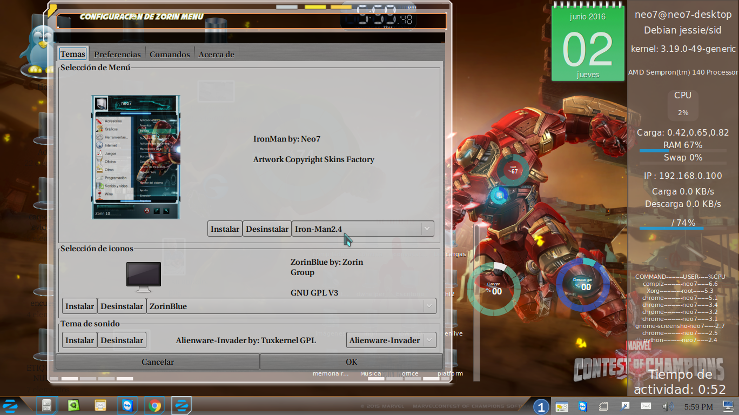739x415 pixels.
Task: Expand the Iron-Man2.4 menu theme dropdown
Action: pos(363,229)
